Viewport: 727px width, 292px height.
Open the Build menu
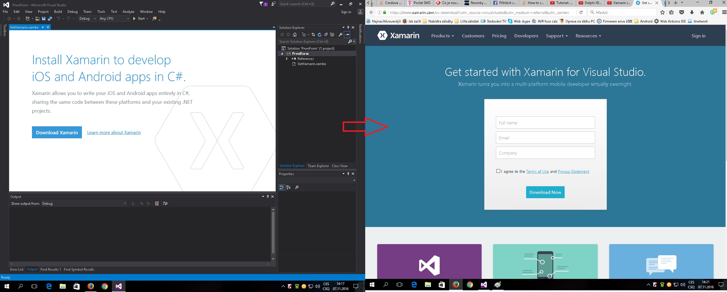[x=58, y=12]
